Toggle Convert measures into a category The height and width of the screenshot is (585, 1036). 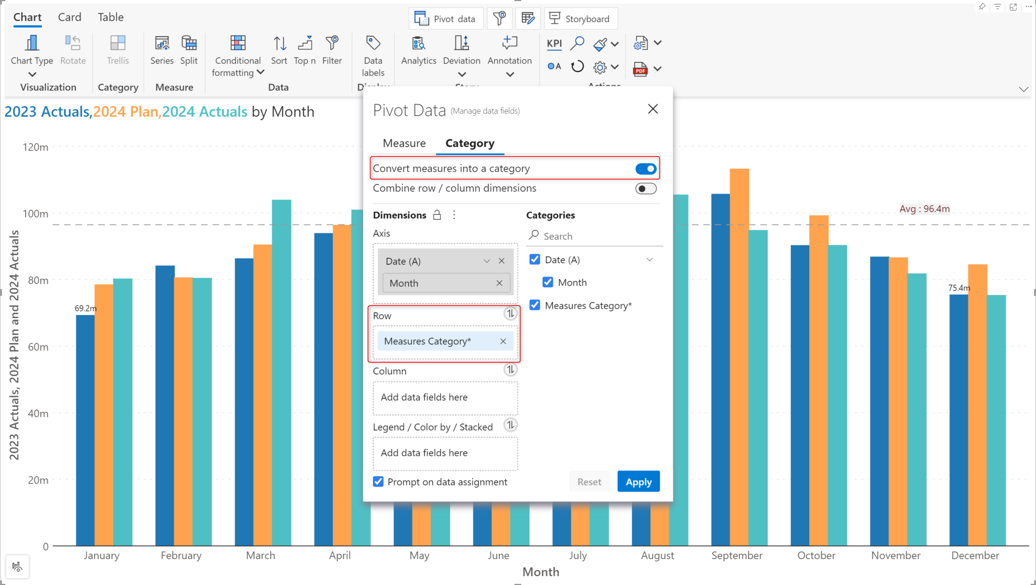click(x=645, y=169)
